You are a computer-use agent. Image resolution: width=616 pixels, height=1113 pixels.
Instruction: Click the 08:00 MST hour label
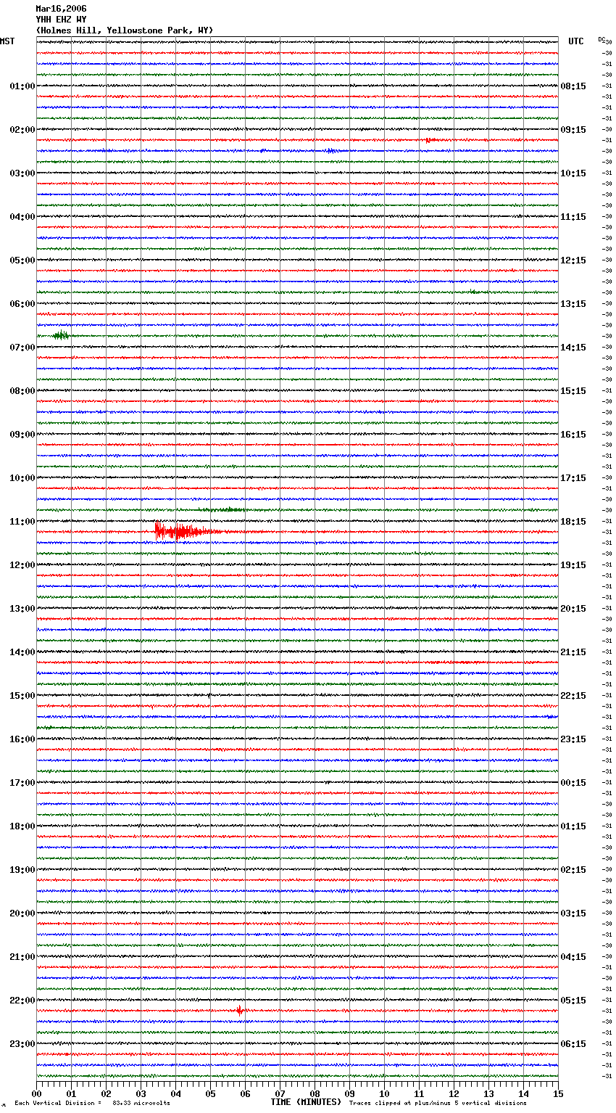pos(22,391)
